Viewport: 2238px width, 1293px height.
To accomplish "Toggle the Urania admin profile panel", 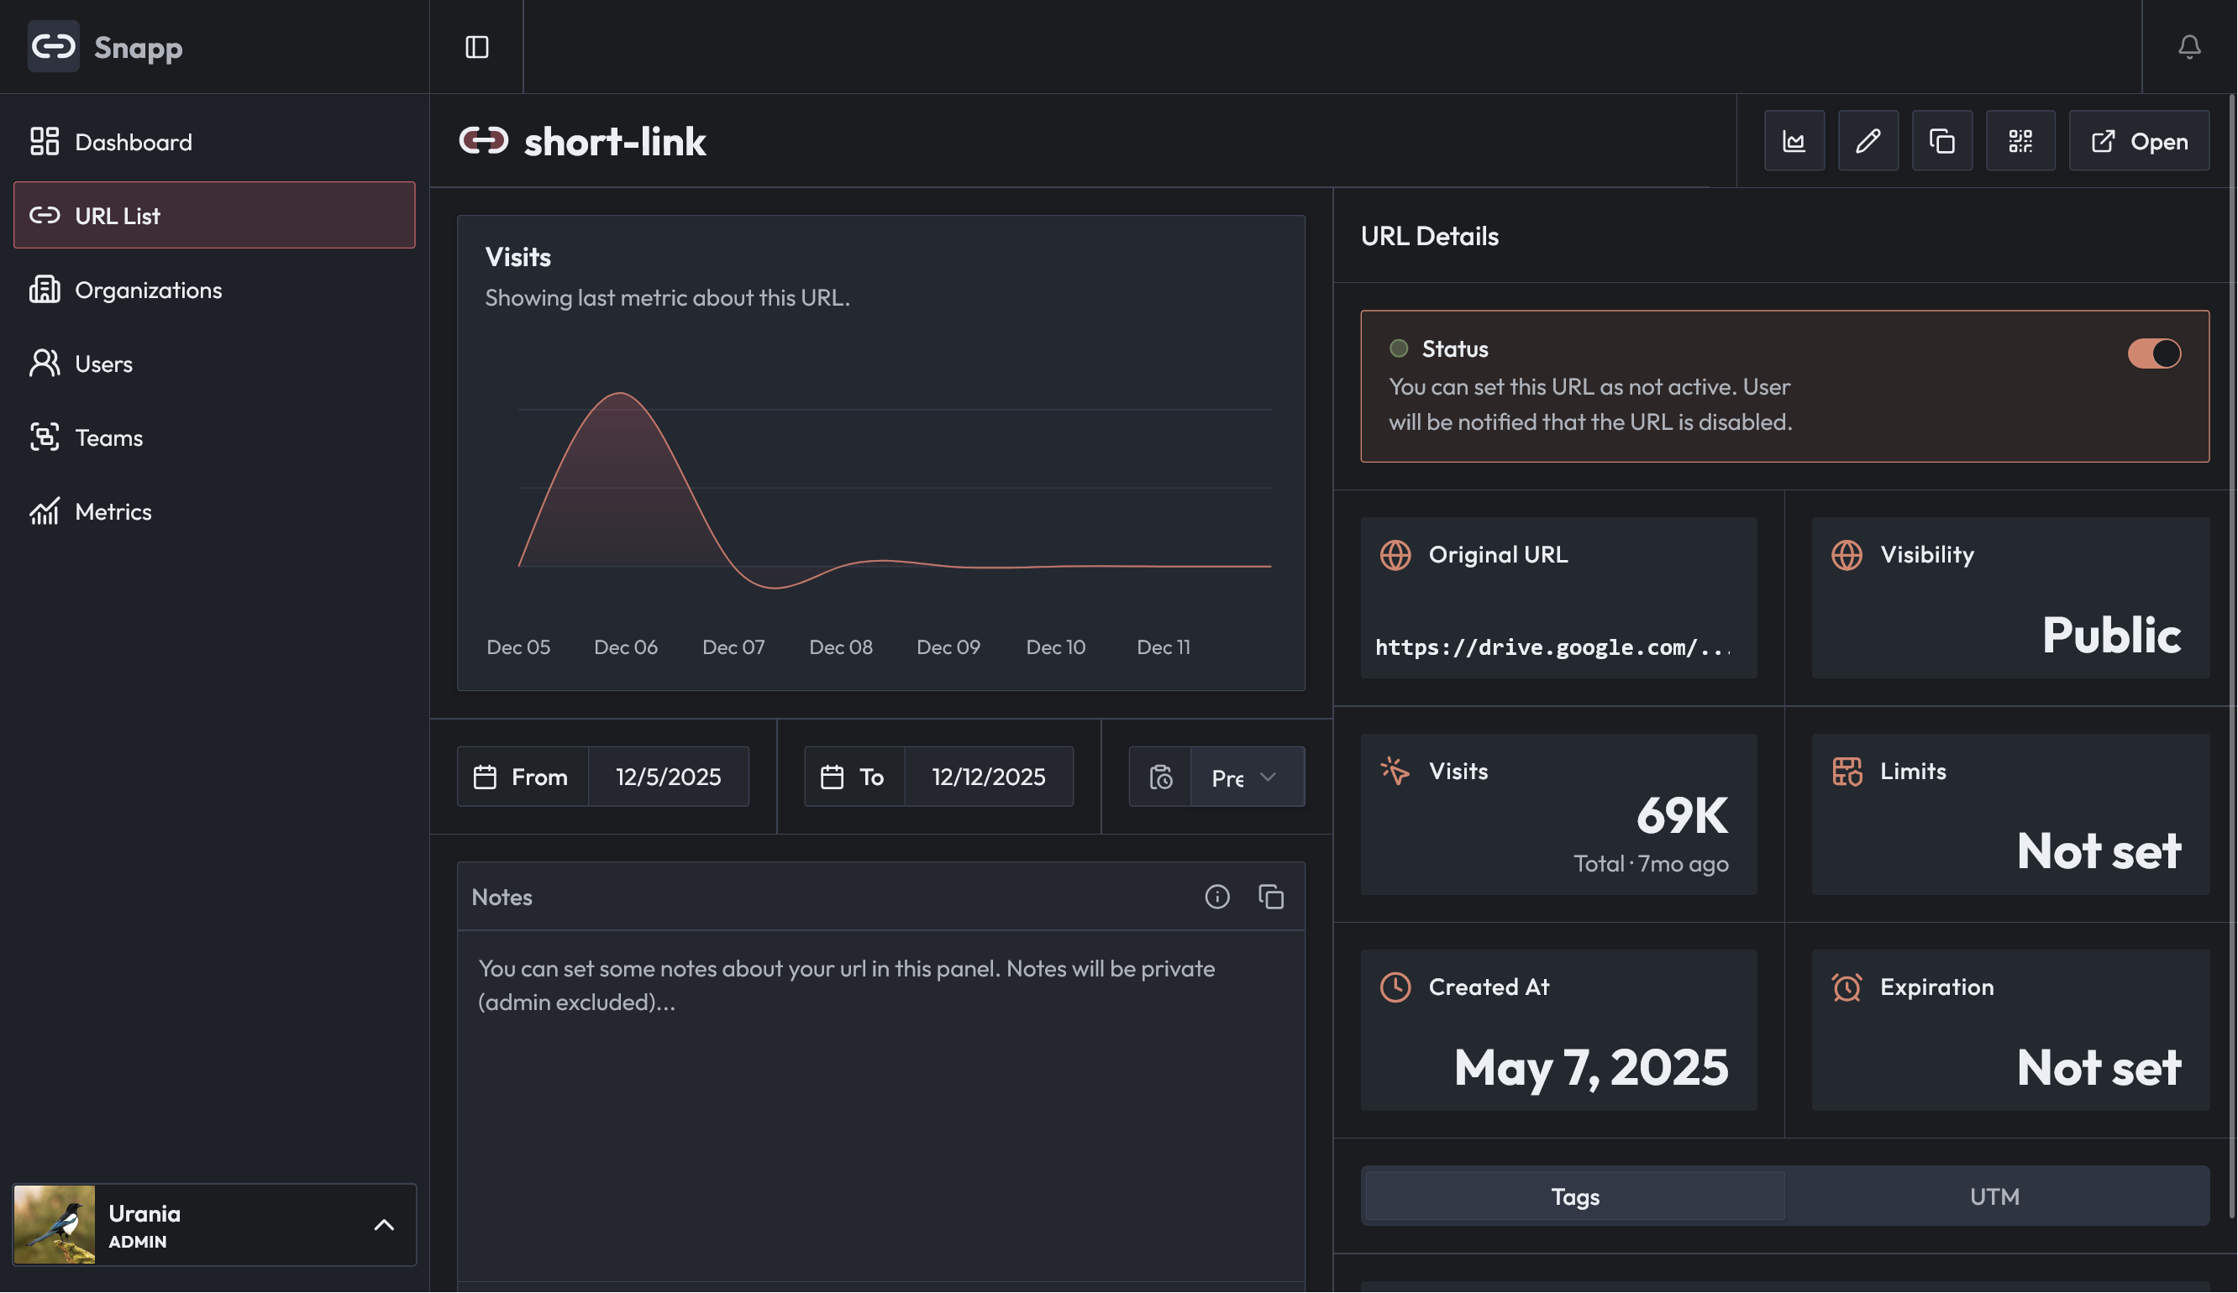I will pos(385,1225).
